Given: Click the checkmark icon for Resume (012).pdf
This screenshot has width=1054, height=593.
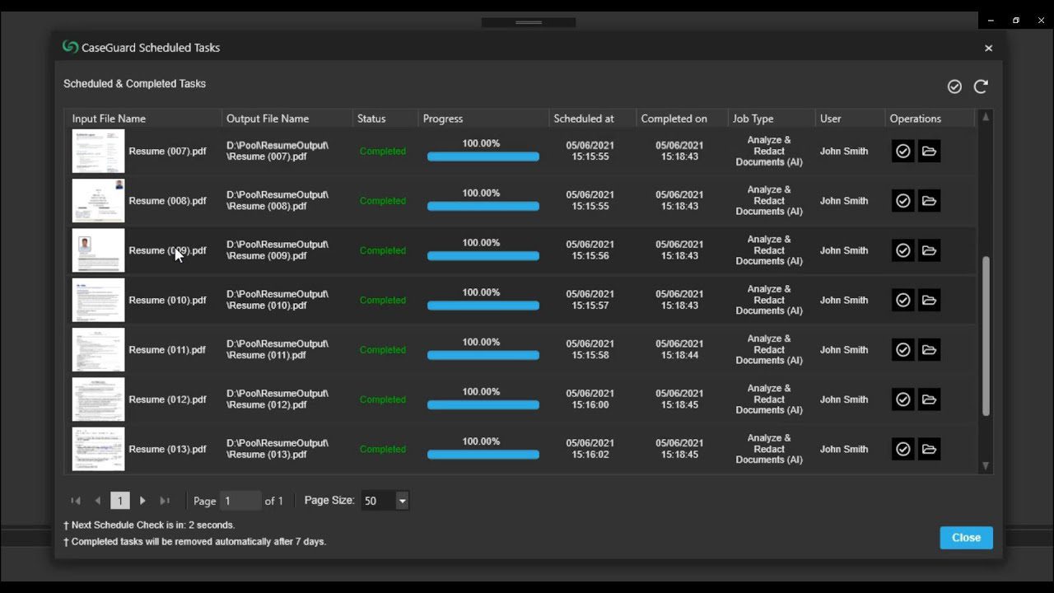Looking at the screenshot, I should click(x=903, y=399).
